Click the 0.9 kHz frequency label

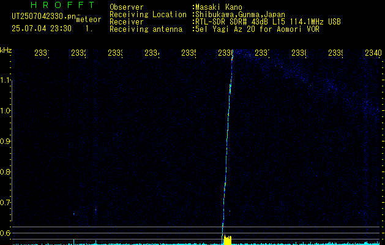(5, 141)
